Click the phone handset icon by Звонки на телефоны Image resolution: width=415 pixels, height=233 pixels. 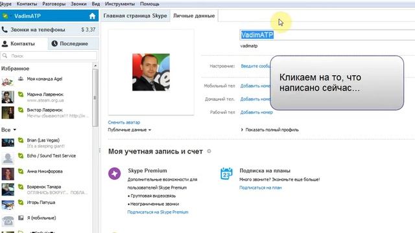point(5,30)
